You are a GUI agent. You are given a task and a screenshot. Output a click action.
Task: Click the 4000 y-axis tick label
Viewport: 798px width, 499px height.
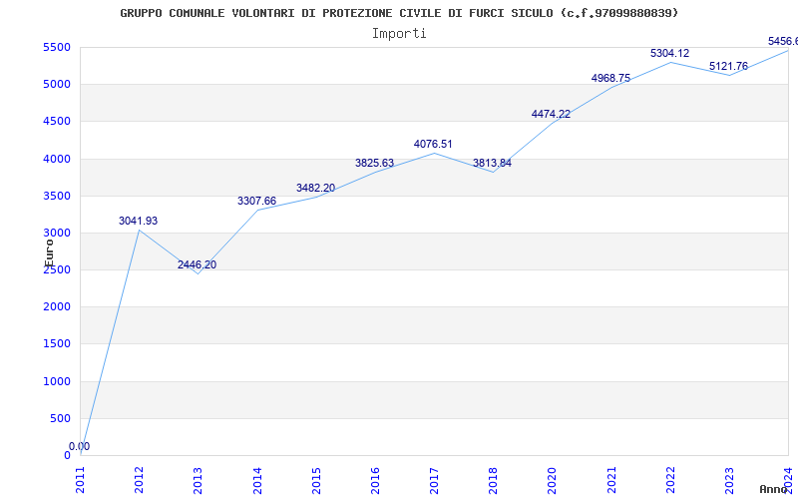tap(57, 159)
